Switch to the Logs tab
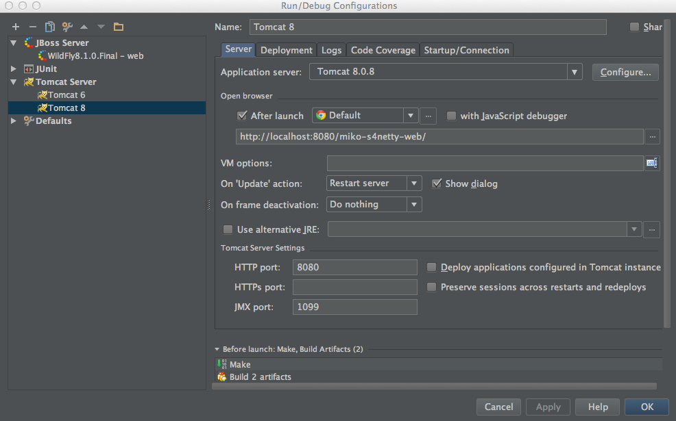The image size is (676, 421). coord(331,50)
